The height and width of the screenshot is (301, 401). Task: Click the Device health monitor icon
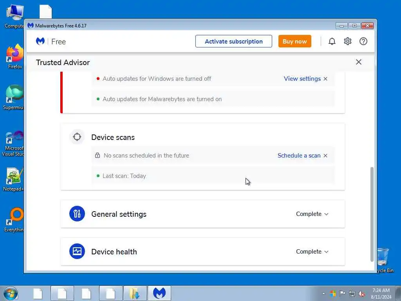[77, 251]
